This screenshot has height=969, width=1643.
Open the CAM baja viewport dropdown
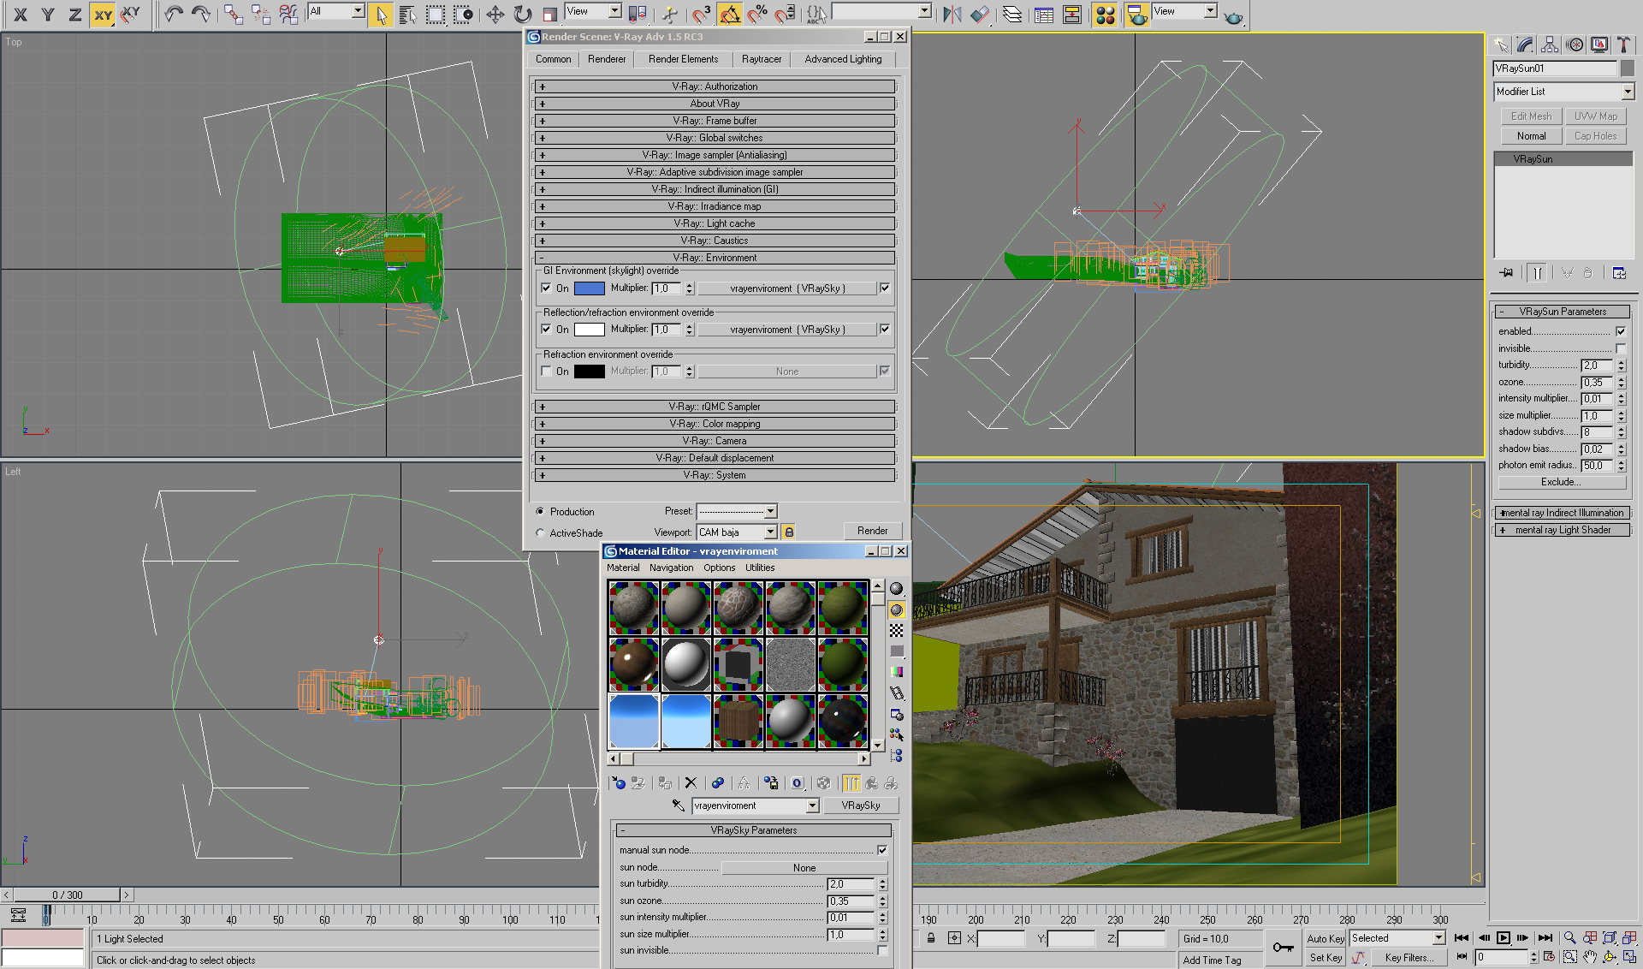pyautogui.click(x=770, y=532)
